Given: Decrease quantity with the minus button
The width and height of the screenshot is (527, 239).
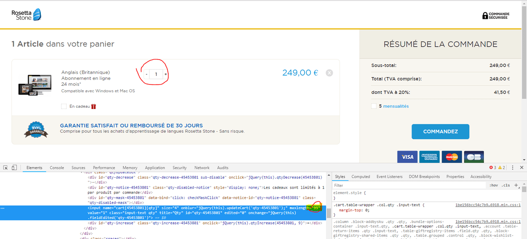Looking at the screenshot, I should point(147,74).
